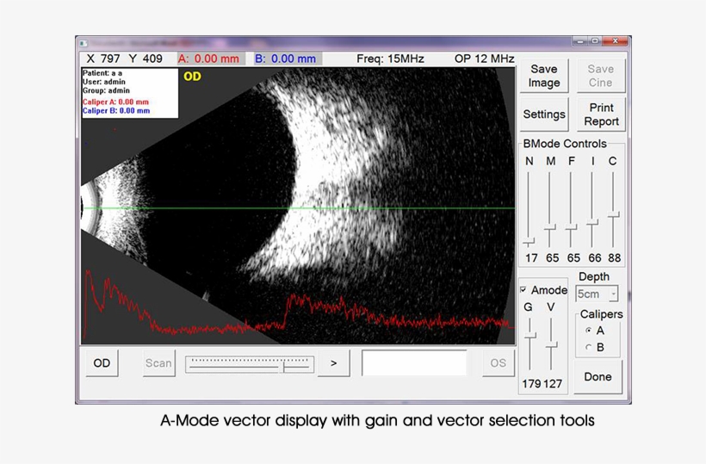Screen dimensions: 706x464
Task: Select Caliper B radio button
Action: tap(588, 348)
